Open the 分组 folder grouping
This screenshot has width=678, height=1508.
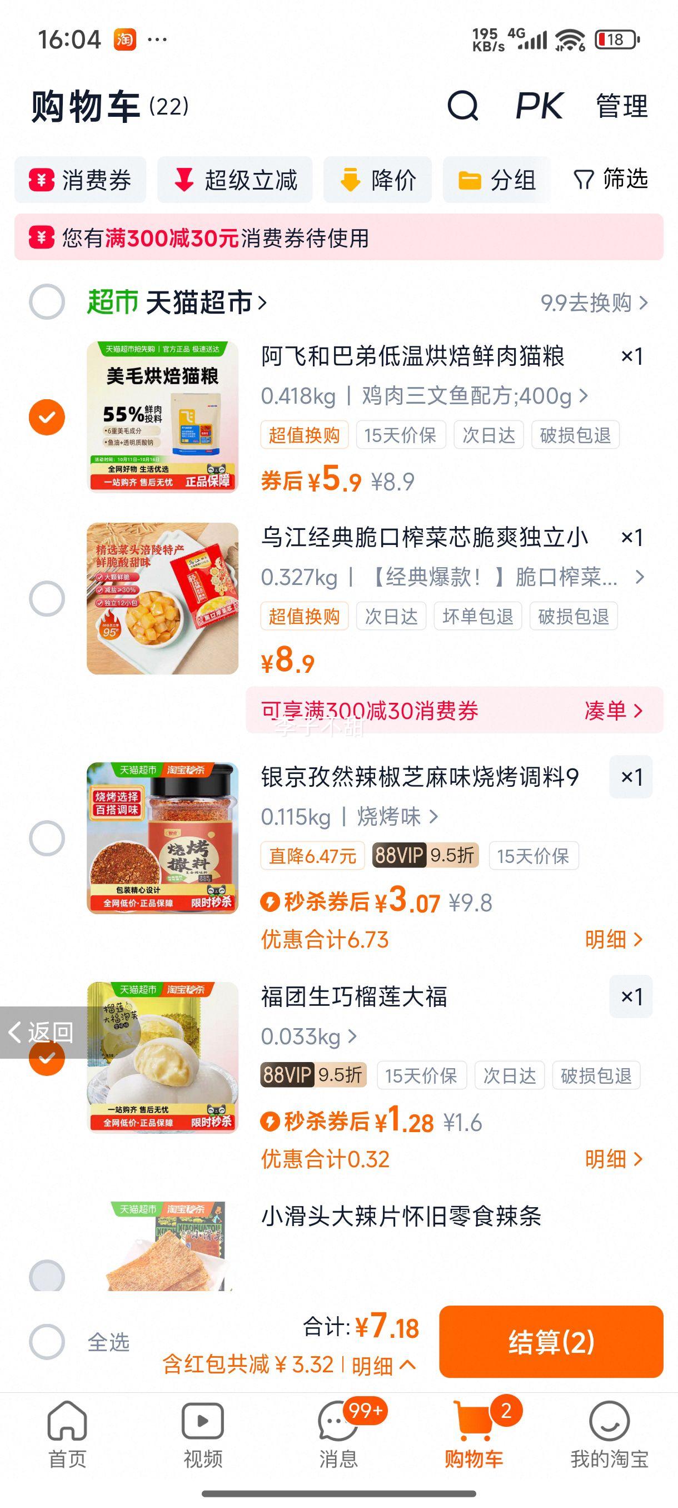pos(497,180)
